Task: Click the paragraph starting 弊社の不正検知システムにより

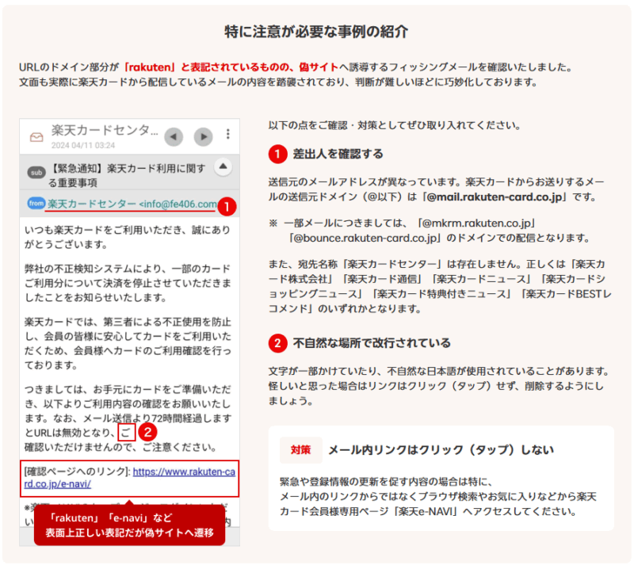Action: pos(128,283)
